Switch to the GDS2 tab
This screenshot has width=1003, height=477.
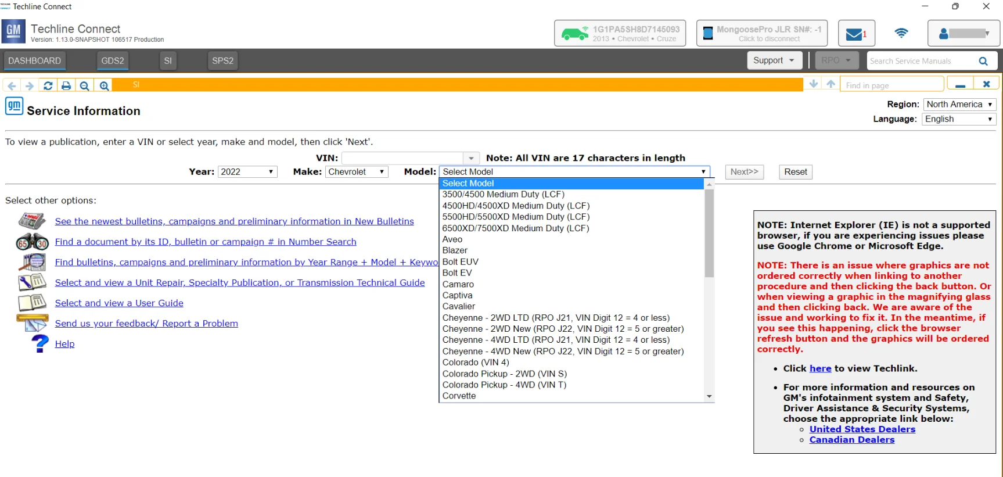(x=113, y=60)
